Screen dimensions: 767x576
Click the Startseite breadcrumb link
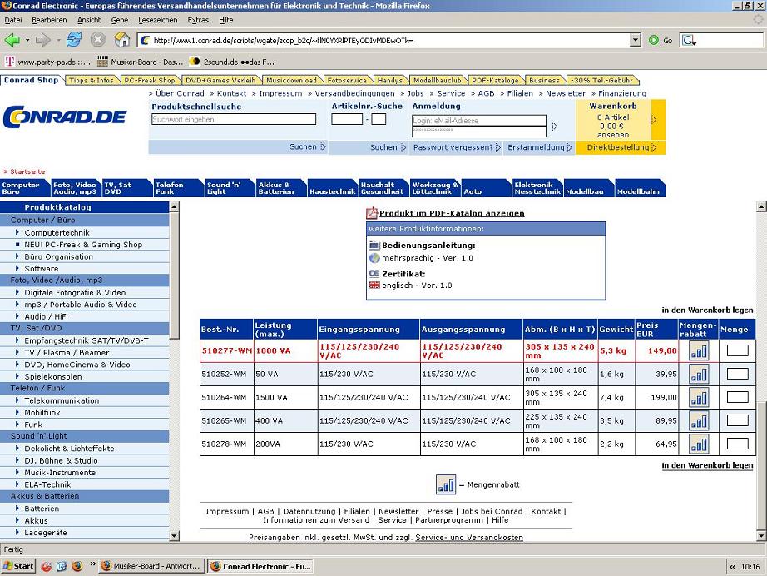(27, 171)
